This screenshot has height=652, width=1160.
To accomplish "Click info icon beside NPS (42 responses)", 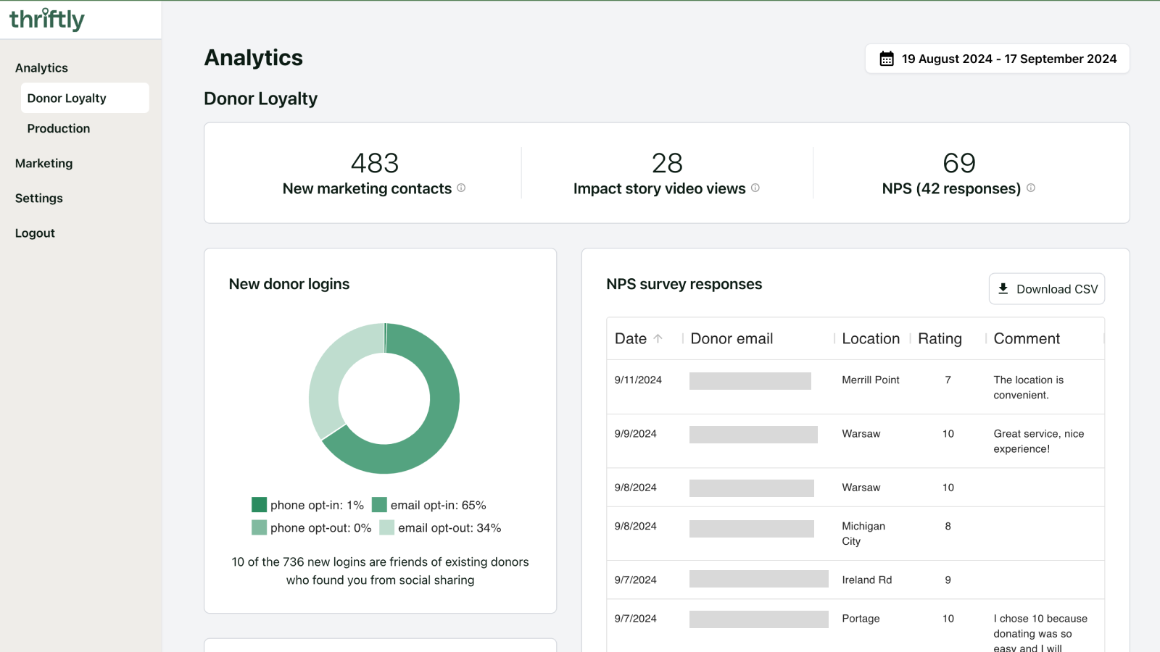I will tap(1031, 188).
